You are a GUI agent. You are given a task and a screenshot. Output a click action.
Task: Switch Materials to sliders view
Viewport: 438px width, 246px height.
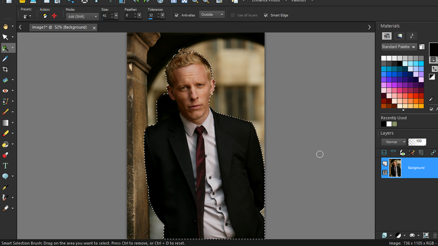412,36
